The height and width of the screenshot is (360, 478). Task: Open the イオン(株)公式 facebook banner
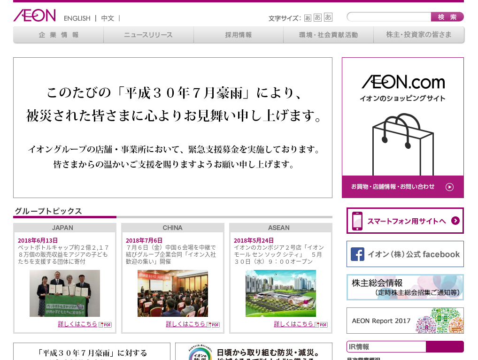click(x=405, y=254)
